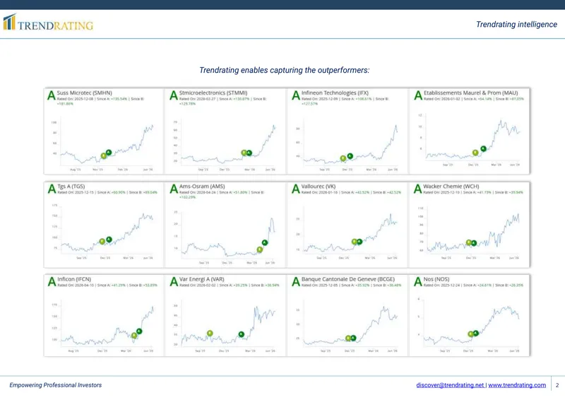565x400 pixels.
Task: Click the A rating letter beside Vallourec
Action: (x=296, y=189)
